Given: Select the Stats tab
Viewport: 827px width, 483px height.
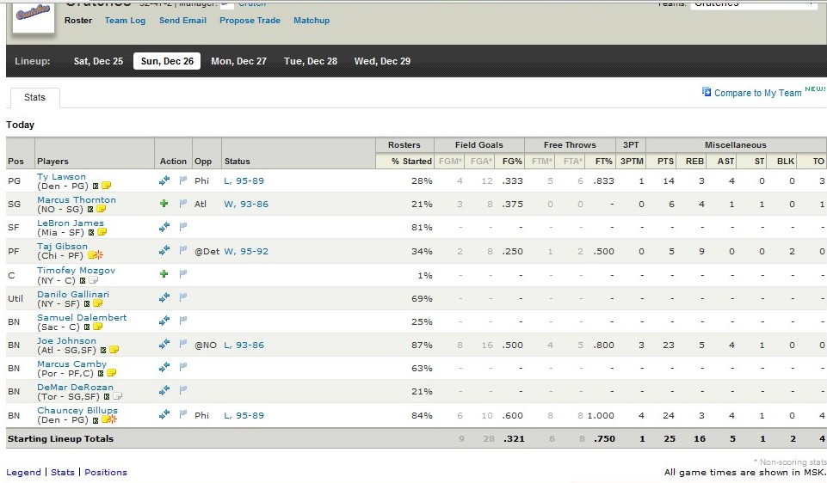Looking at the screenshot, I should pyautogui.click(x=34, y=98).
